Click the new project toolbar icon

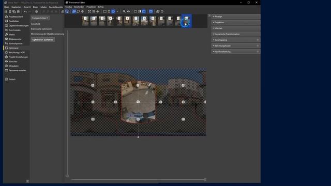tap(6, 11)
